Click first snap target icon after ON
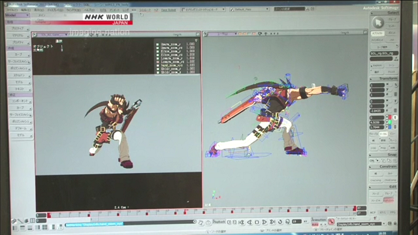The width and height of the screenshot is (418, 235). click(378, 161)
